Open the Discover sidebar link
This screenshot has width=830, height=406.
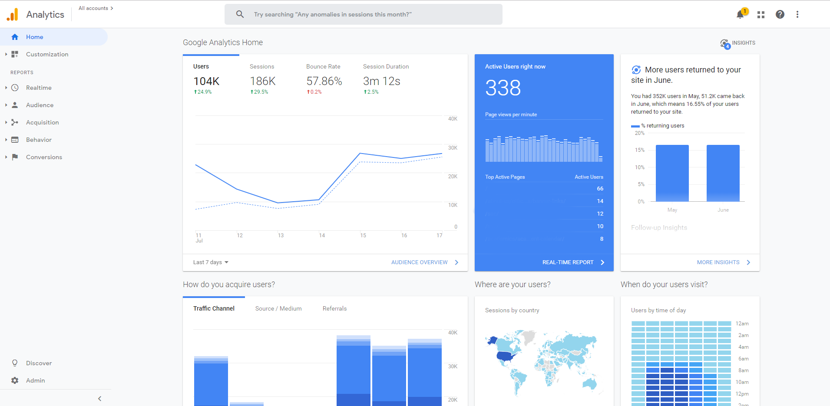[x=39, y=363]
